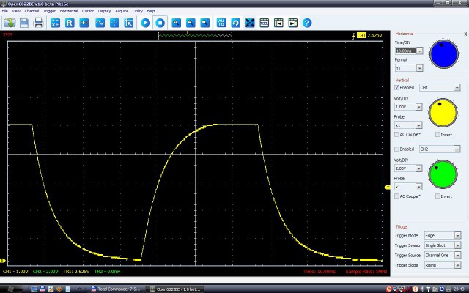
Task: Step to the next frame icon
Action: (293, 23)
